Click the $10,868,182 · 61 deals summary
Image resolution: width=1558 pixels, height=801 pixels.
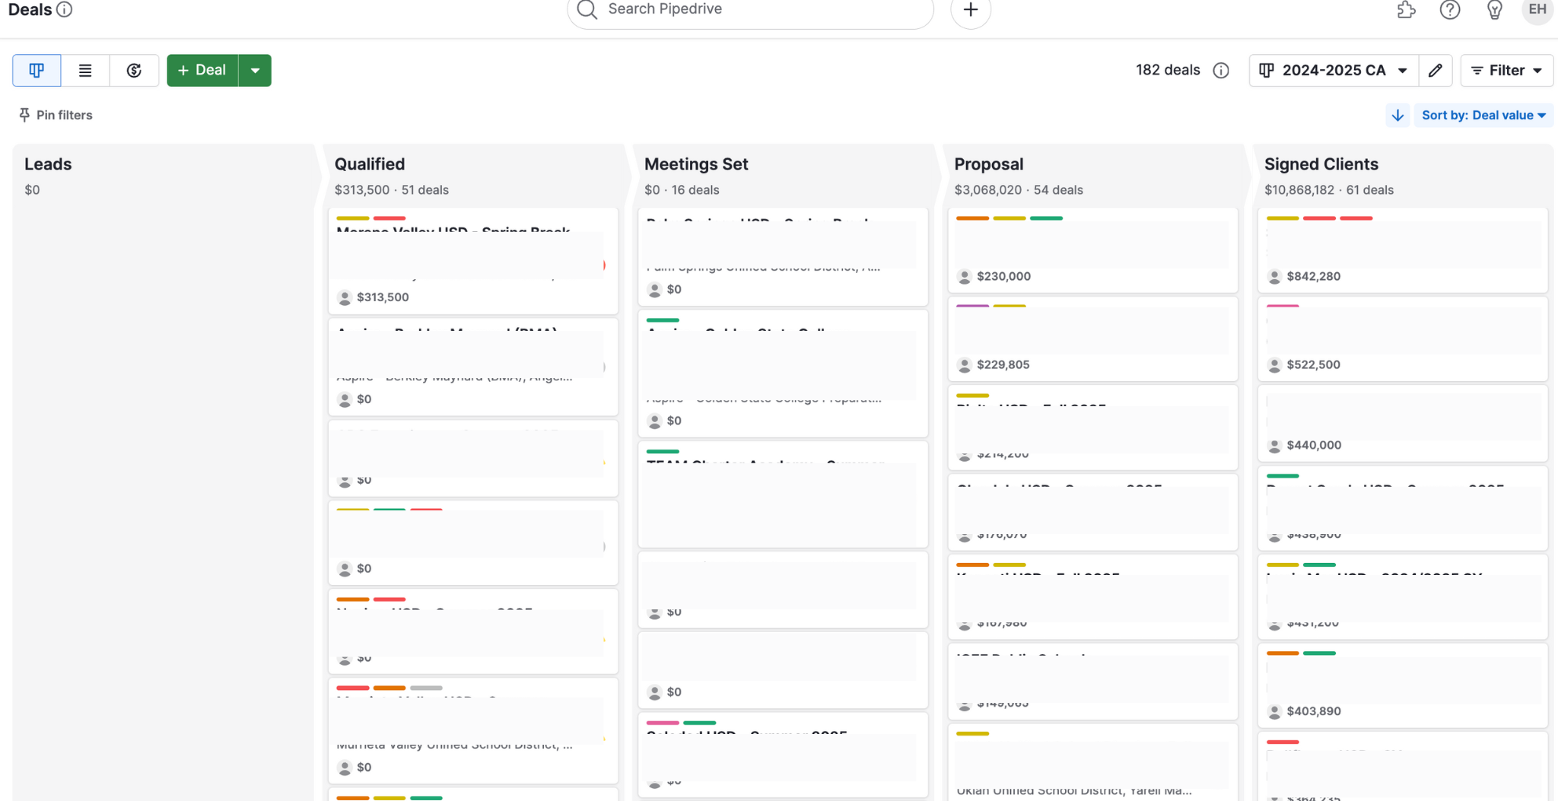click(1329, 190)
